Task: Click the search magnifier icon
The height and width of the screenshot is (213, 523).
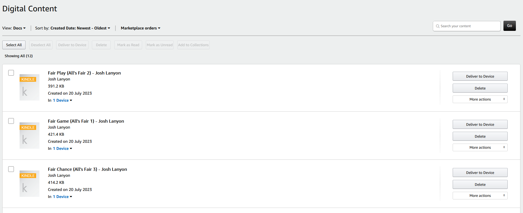Action: pos(438,26)
